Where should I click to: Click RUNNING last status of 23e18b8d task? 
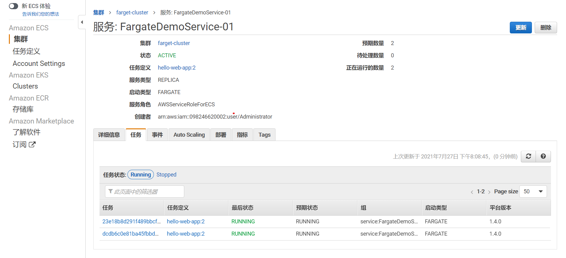pos(243,222)
